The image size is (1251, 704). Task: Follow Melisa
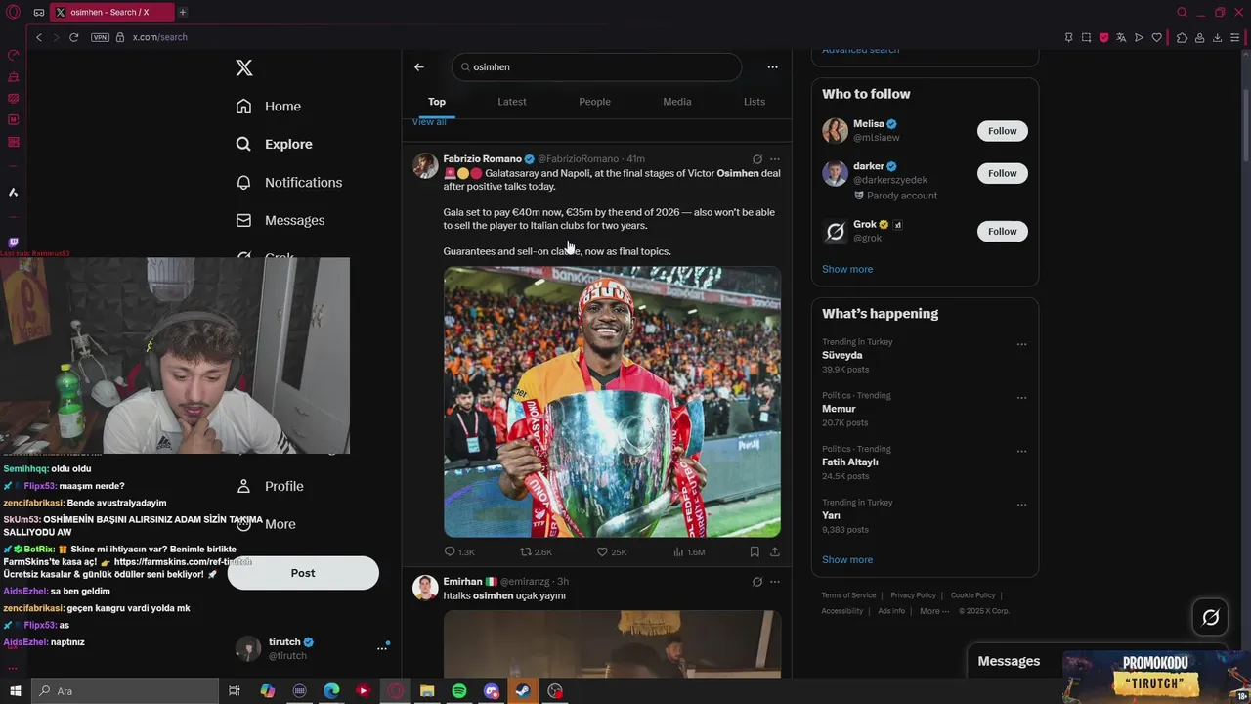pos(1002,131)
